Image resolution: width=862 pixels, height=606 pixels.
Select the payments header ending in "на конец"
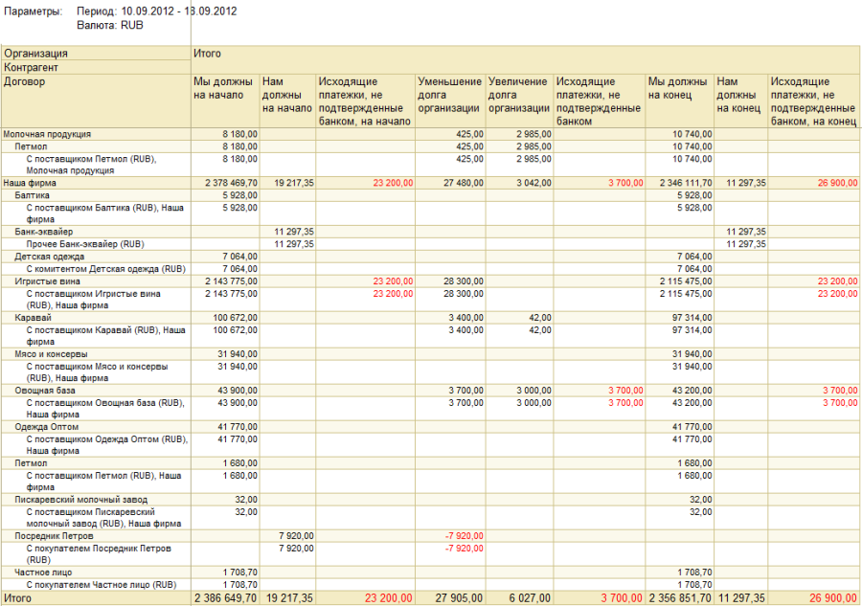(813, 101)
